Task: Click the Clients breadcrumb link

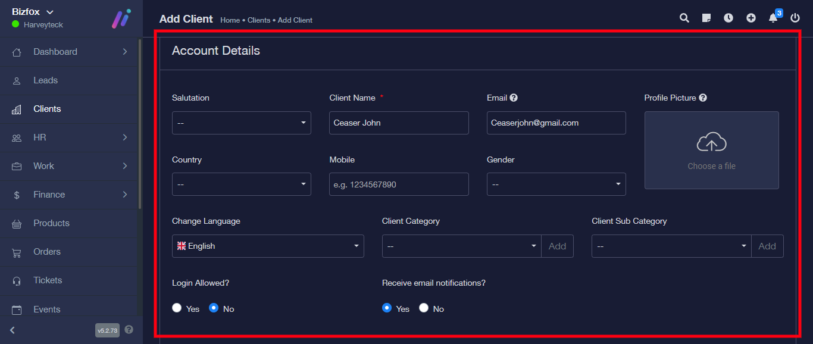Action: pos(259,20)
